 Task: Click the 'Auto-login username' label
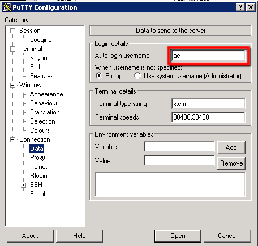point(122,56)
